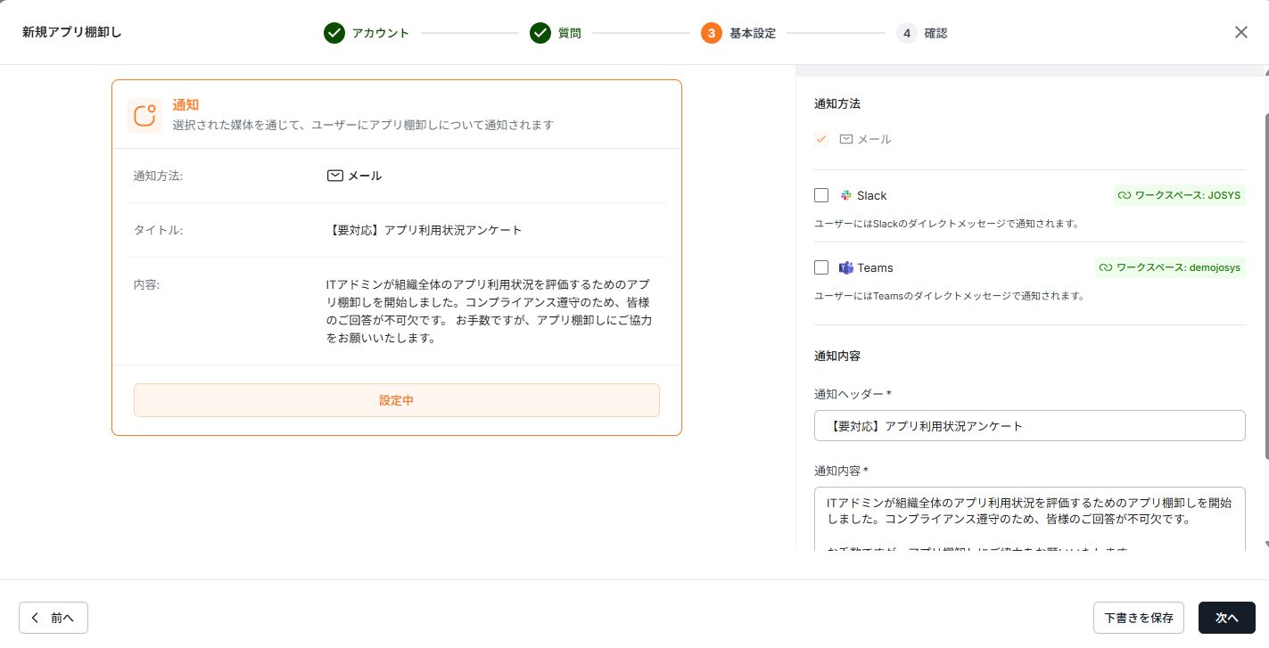Go to step 4 確認
Screen dimensions: 1269x648
coord(907,33)
